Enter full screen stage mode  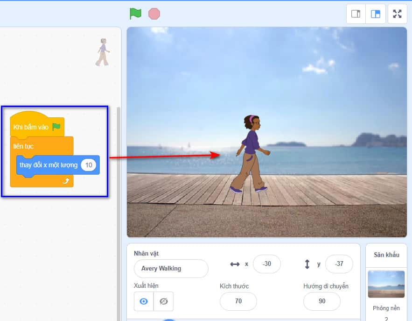(397, 14)
